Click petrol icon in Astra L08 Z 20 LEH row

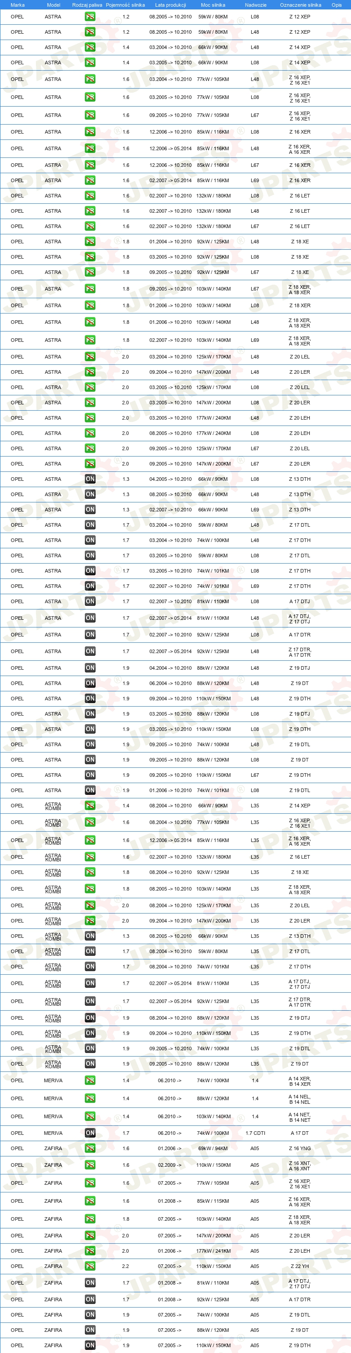pos(90,433)
